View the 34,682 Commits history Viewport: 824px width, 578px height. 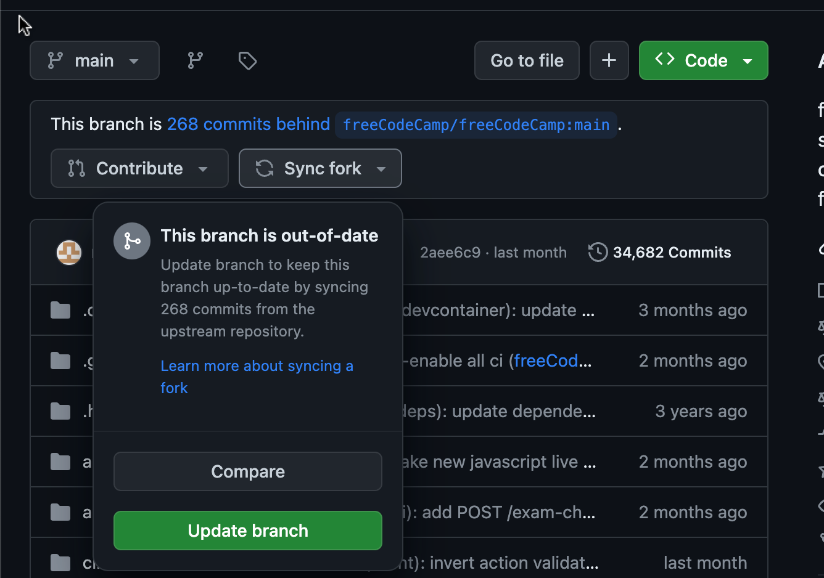point(671,252)
